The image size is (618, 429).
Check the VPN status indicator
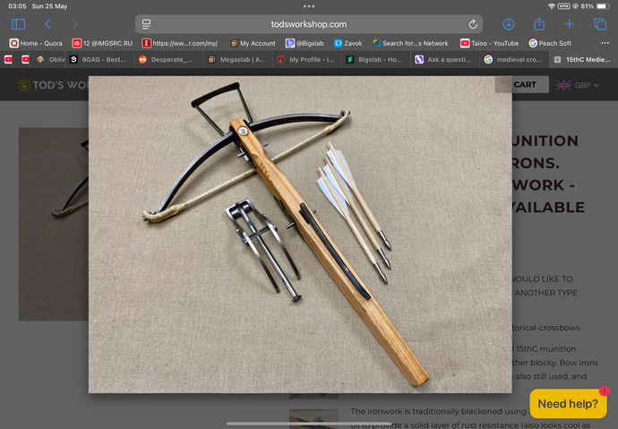pyautogui.click(x=563, y=6)
